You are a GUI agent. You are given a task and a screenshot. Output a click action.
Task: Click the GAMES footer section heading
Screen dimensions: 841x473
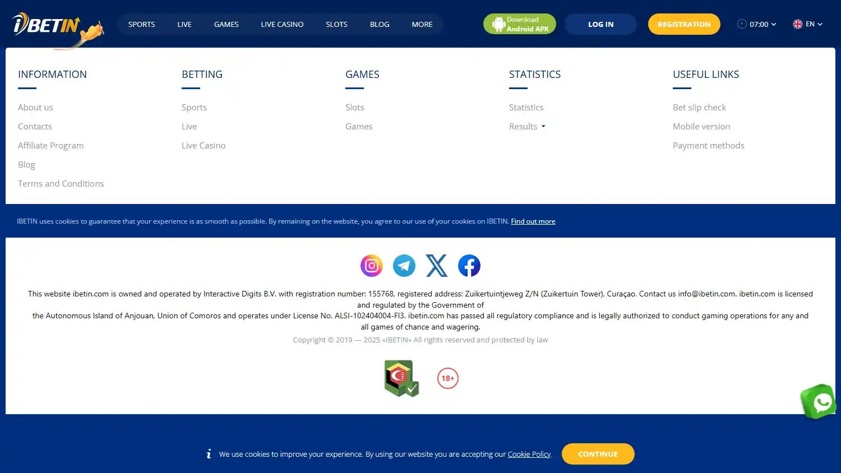tap(362, 75)
